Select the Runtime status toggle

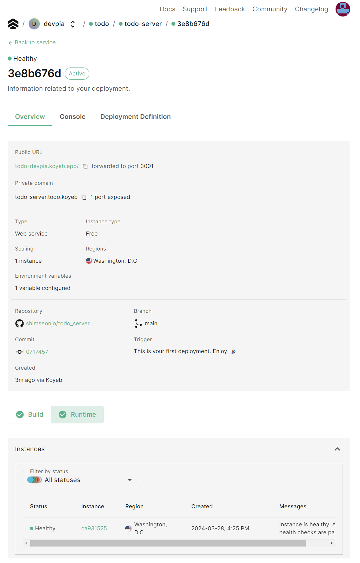[x=77, y=415]
